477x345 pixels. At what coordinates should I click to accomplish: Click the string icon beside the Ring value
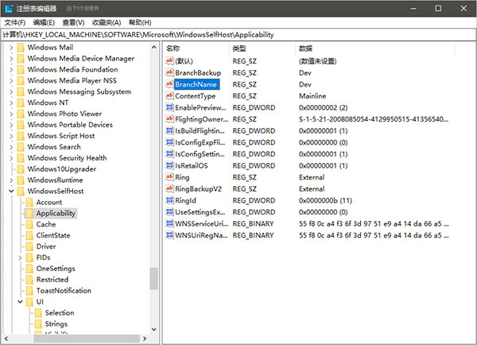pos(169,176)
